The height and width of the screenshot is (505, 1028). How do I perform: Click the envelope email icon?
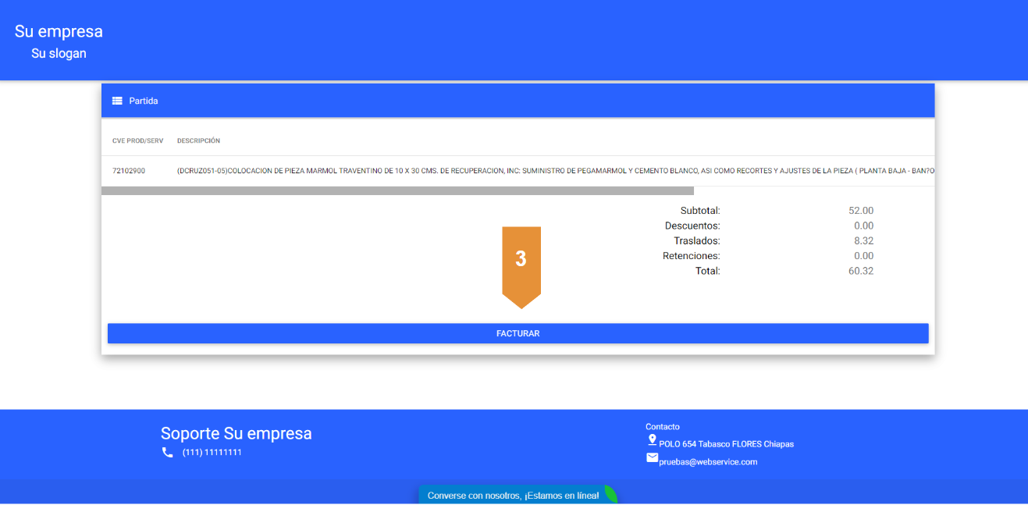click(x=652, y=458)
